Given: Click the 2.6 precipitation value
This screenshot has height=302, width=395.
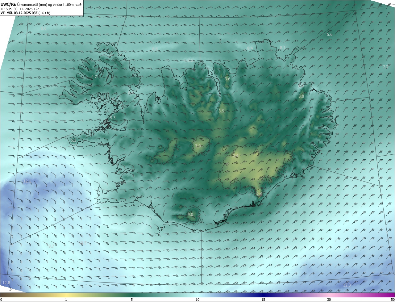Looking at the screenshot, I should [x=259, y=194].
